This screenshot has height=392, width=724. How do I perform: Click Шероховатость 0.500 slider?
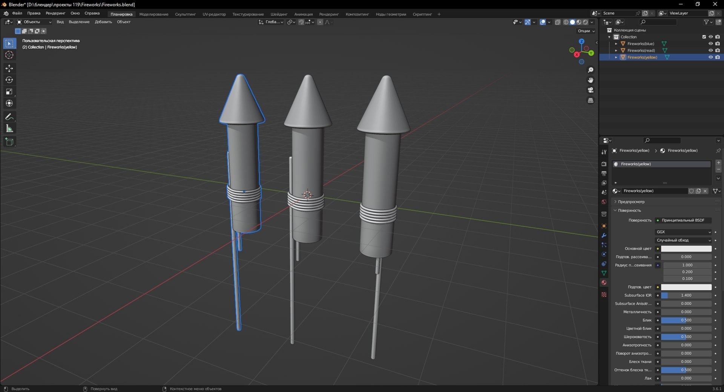point(686,337)
